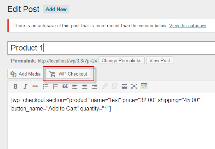Viewport: 215px width, 149px height.
Task: Align text left
Action: (75, 87)
